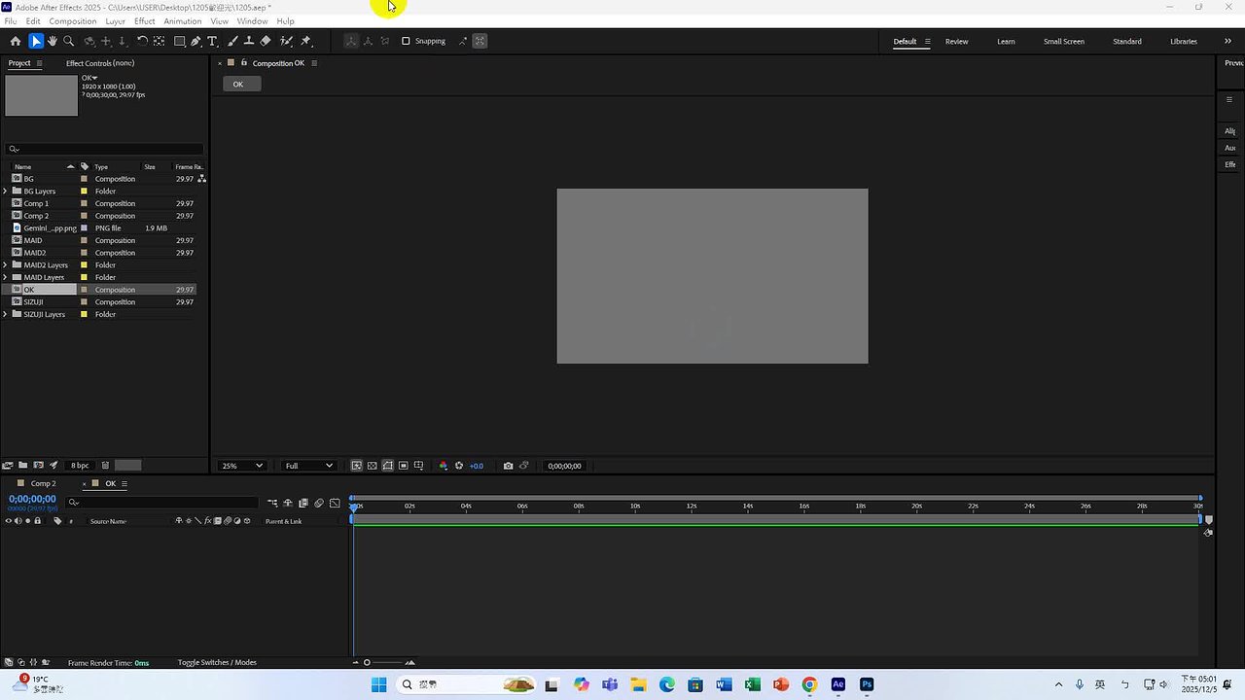Select the Hand tool

(x=53, y=41)
